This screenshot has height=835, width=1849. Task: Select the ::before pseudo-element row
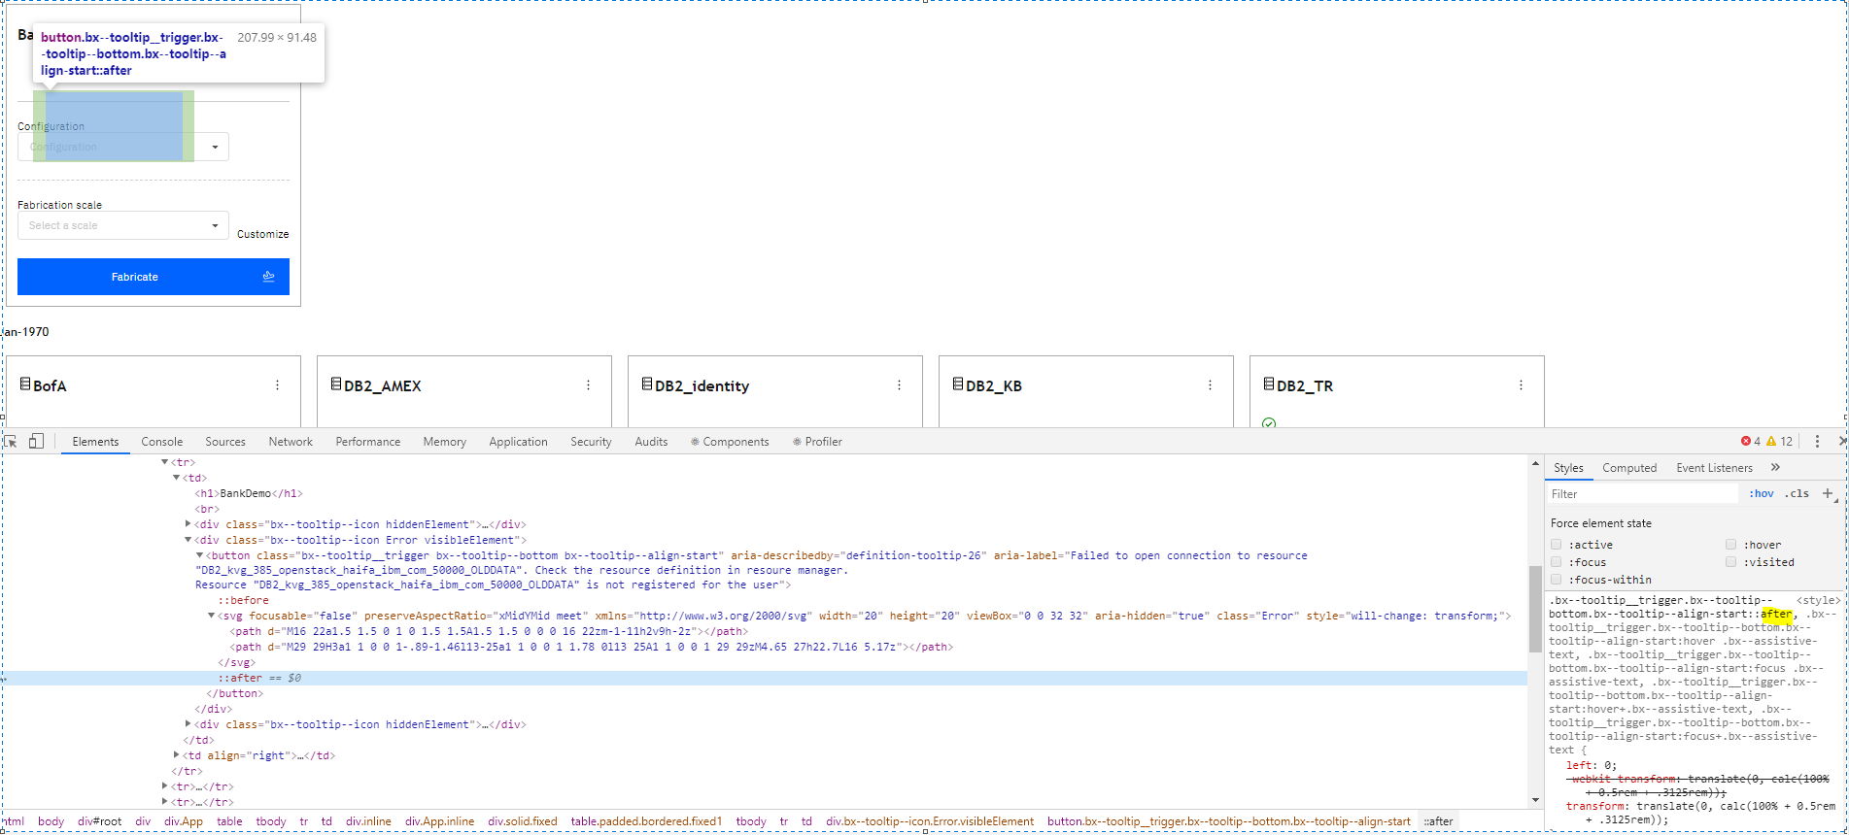[x=243, y=600]
